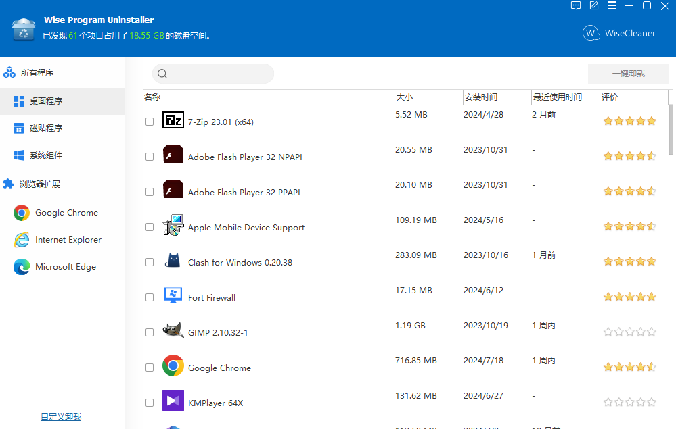Click the WiseCleaner logo
This screenshot has width=676, height=429.
619,33
